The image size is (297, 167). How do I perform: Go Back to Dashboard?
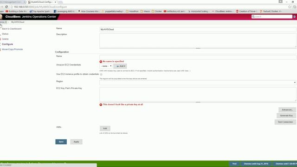(12, 29)
